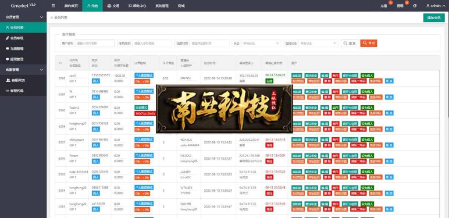Screen dimensions: 449x218
Task: Open the 系统管理 top menu
Action: [162, 6]
